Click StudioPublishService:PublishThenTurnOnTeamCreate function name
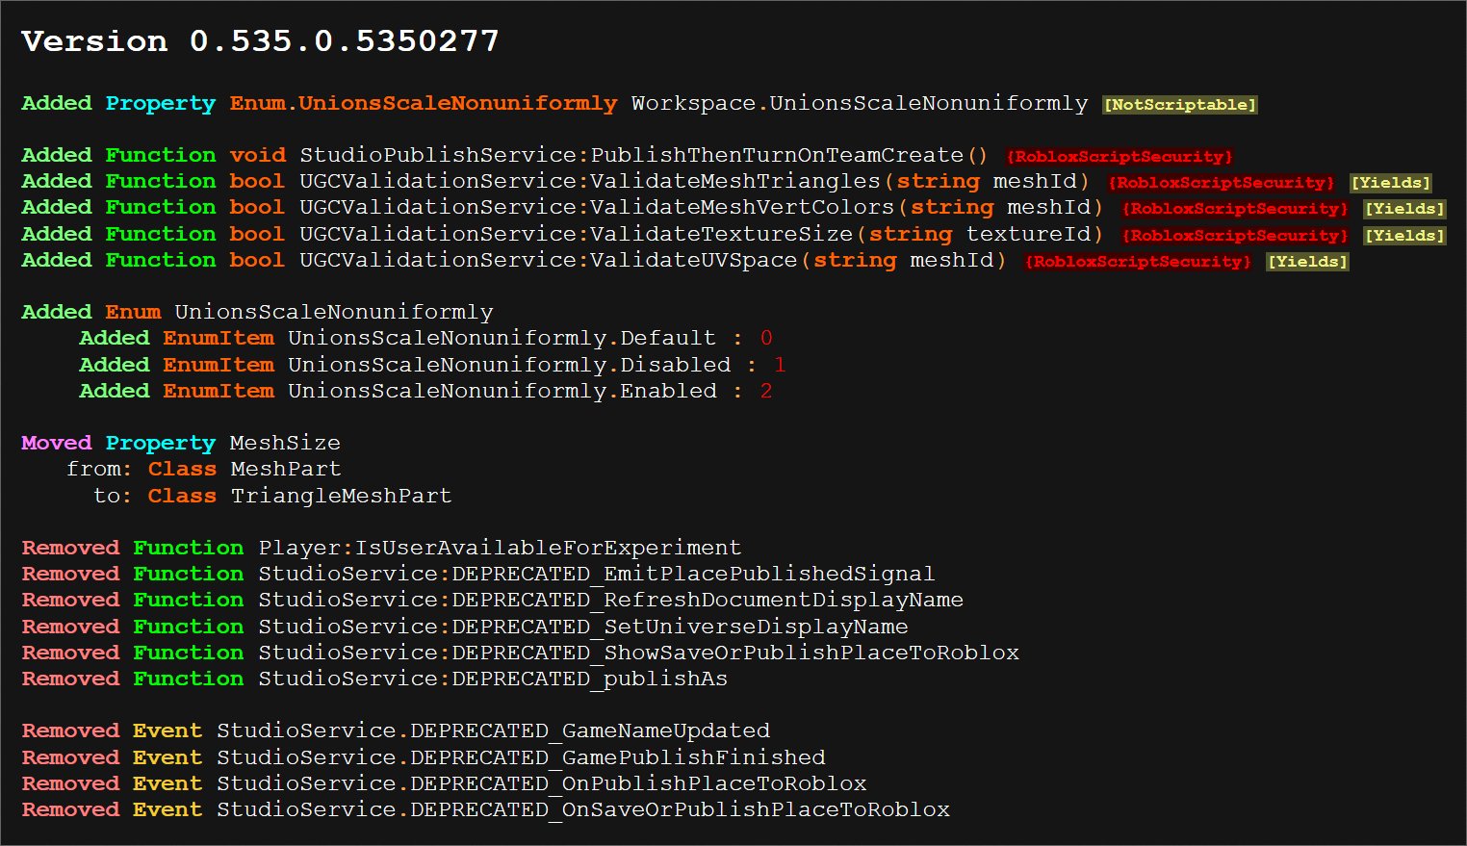Viewport: 1467px width, 846px height. [x=644, y=155]
